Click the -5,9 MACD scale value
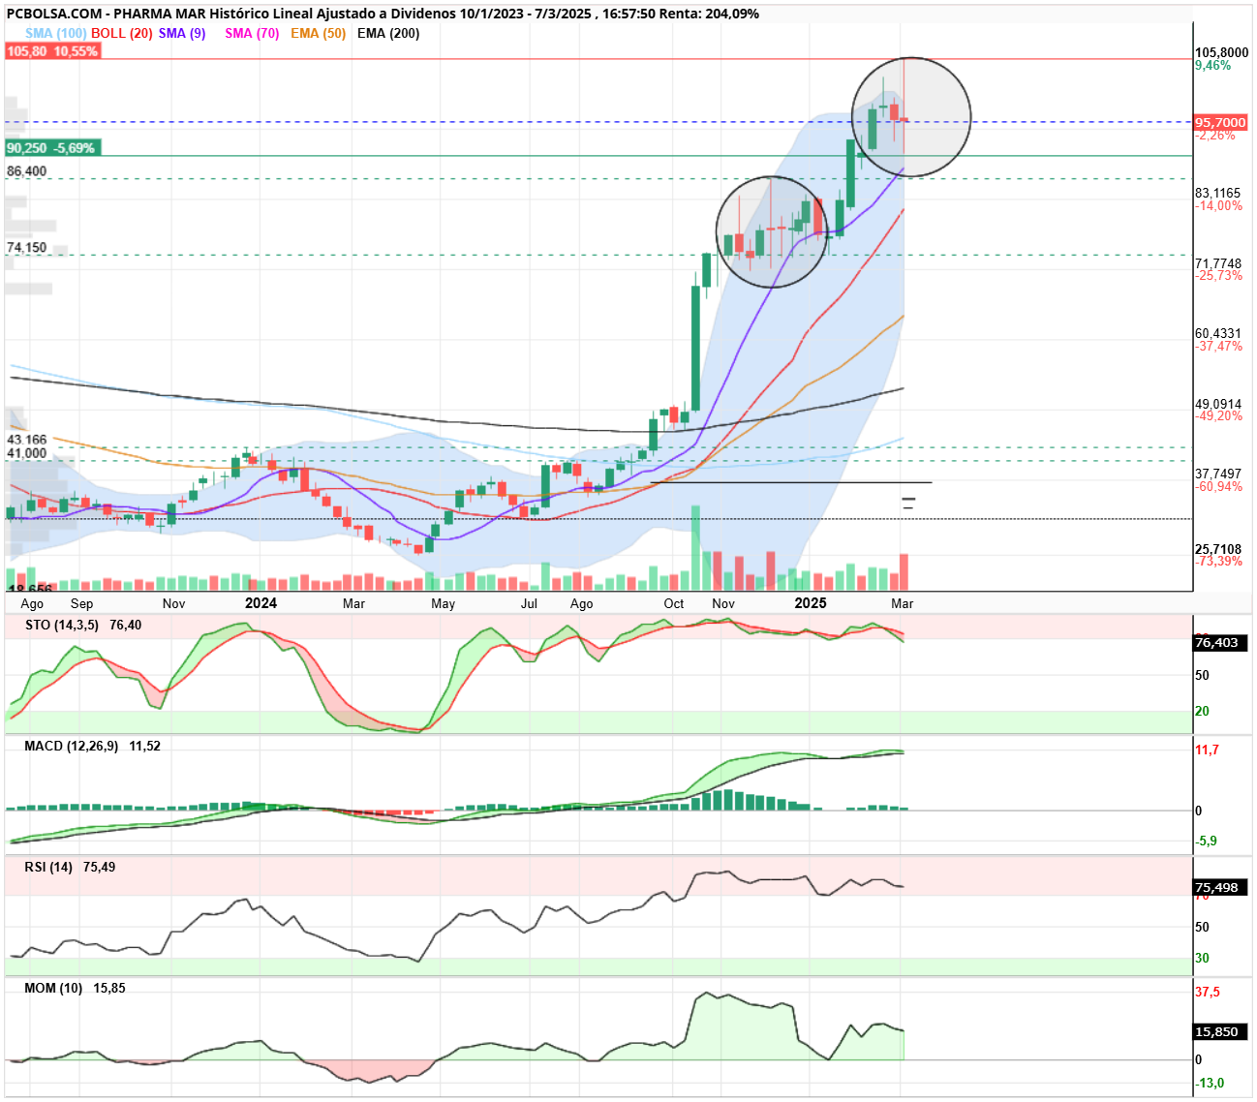1257x1102 pixels. (1206, 841)
